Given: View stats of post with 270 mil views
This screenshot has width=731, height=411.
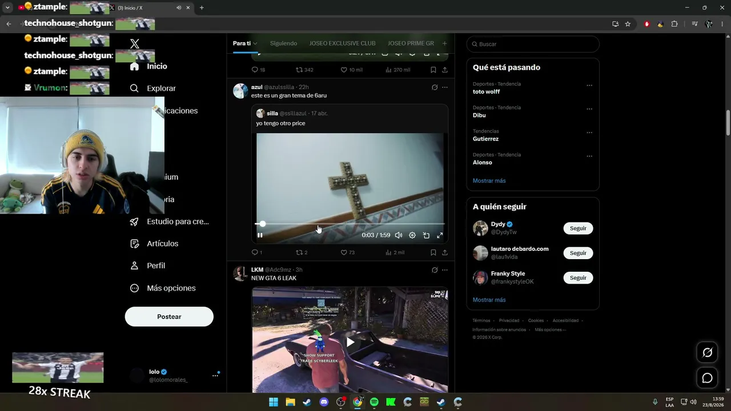Looking at the screenshot, I should (x=397, y=70).
